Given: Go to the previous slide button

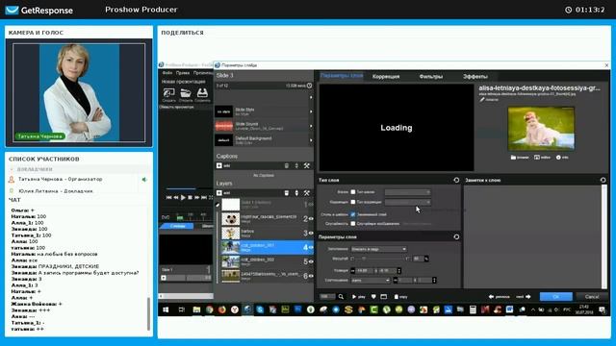Looking at the screenshot, I should point(499,297).
